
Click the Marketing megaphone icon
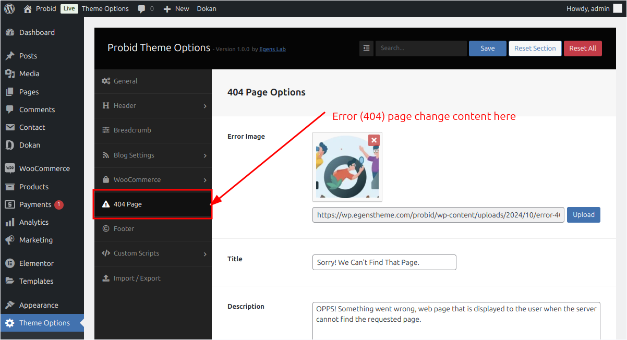coord(10,240)
